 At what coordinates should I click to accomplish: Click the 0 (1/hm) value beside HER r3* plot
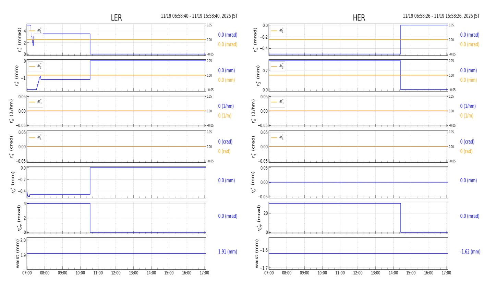[468, 106]
